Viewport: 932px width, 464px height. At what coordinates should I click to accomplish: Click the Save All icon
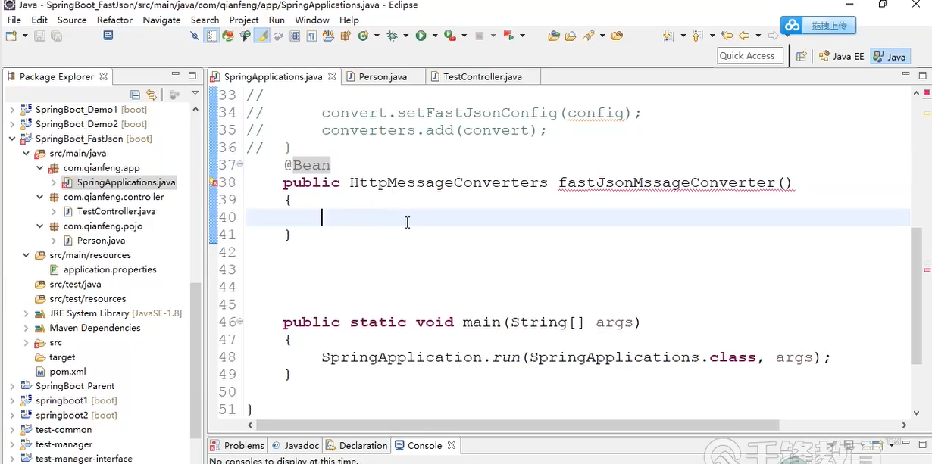coord(56,36)
